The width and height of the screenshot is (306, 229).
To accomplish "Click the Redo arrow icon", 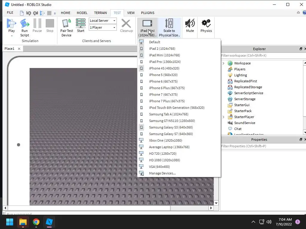I will 36,13.
